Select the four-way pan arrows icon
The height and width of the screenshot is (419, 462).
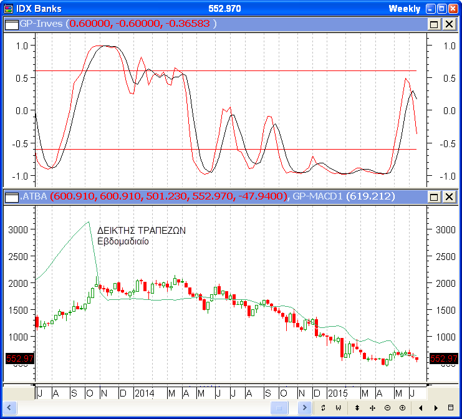372,408
